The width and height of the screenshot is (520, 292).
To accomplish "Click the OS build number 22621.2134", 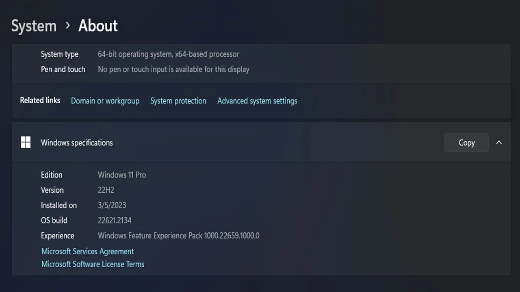I will coord(115,221).
